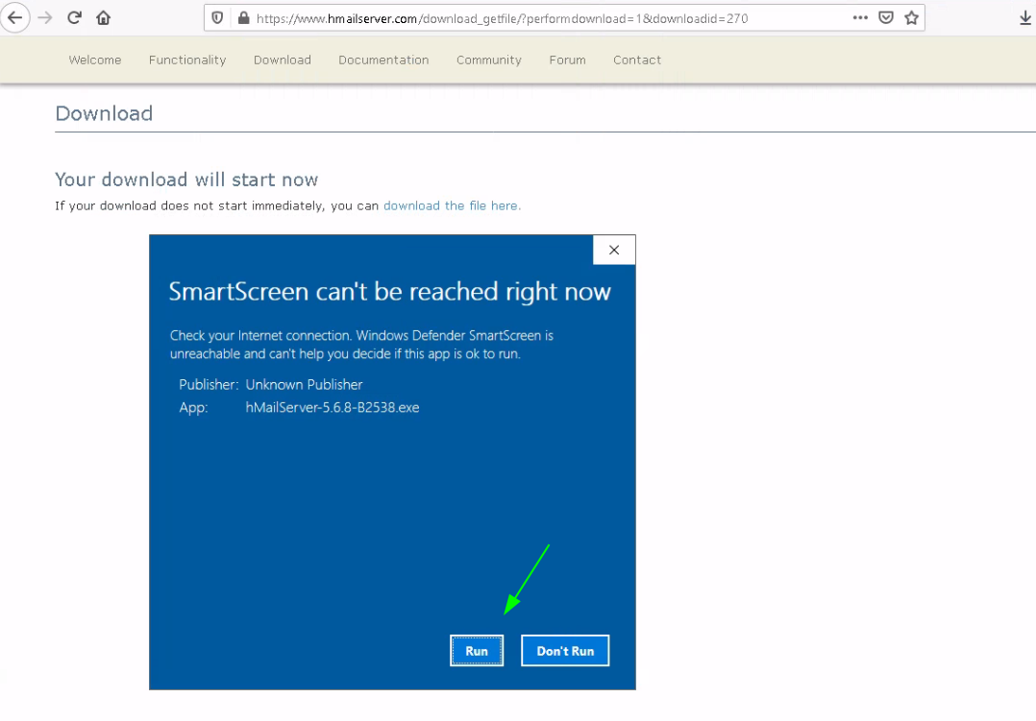Open the Documentation menu item
Image resolution: width=1036 pixels, height=721 pixels.
point(383,60)
